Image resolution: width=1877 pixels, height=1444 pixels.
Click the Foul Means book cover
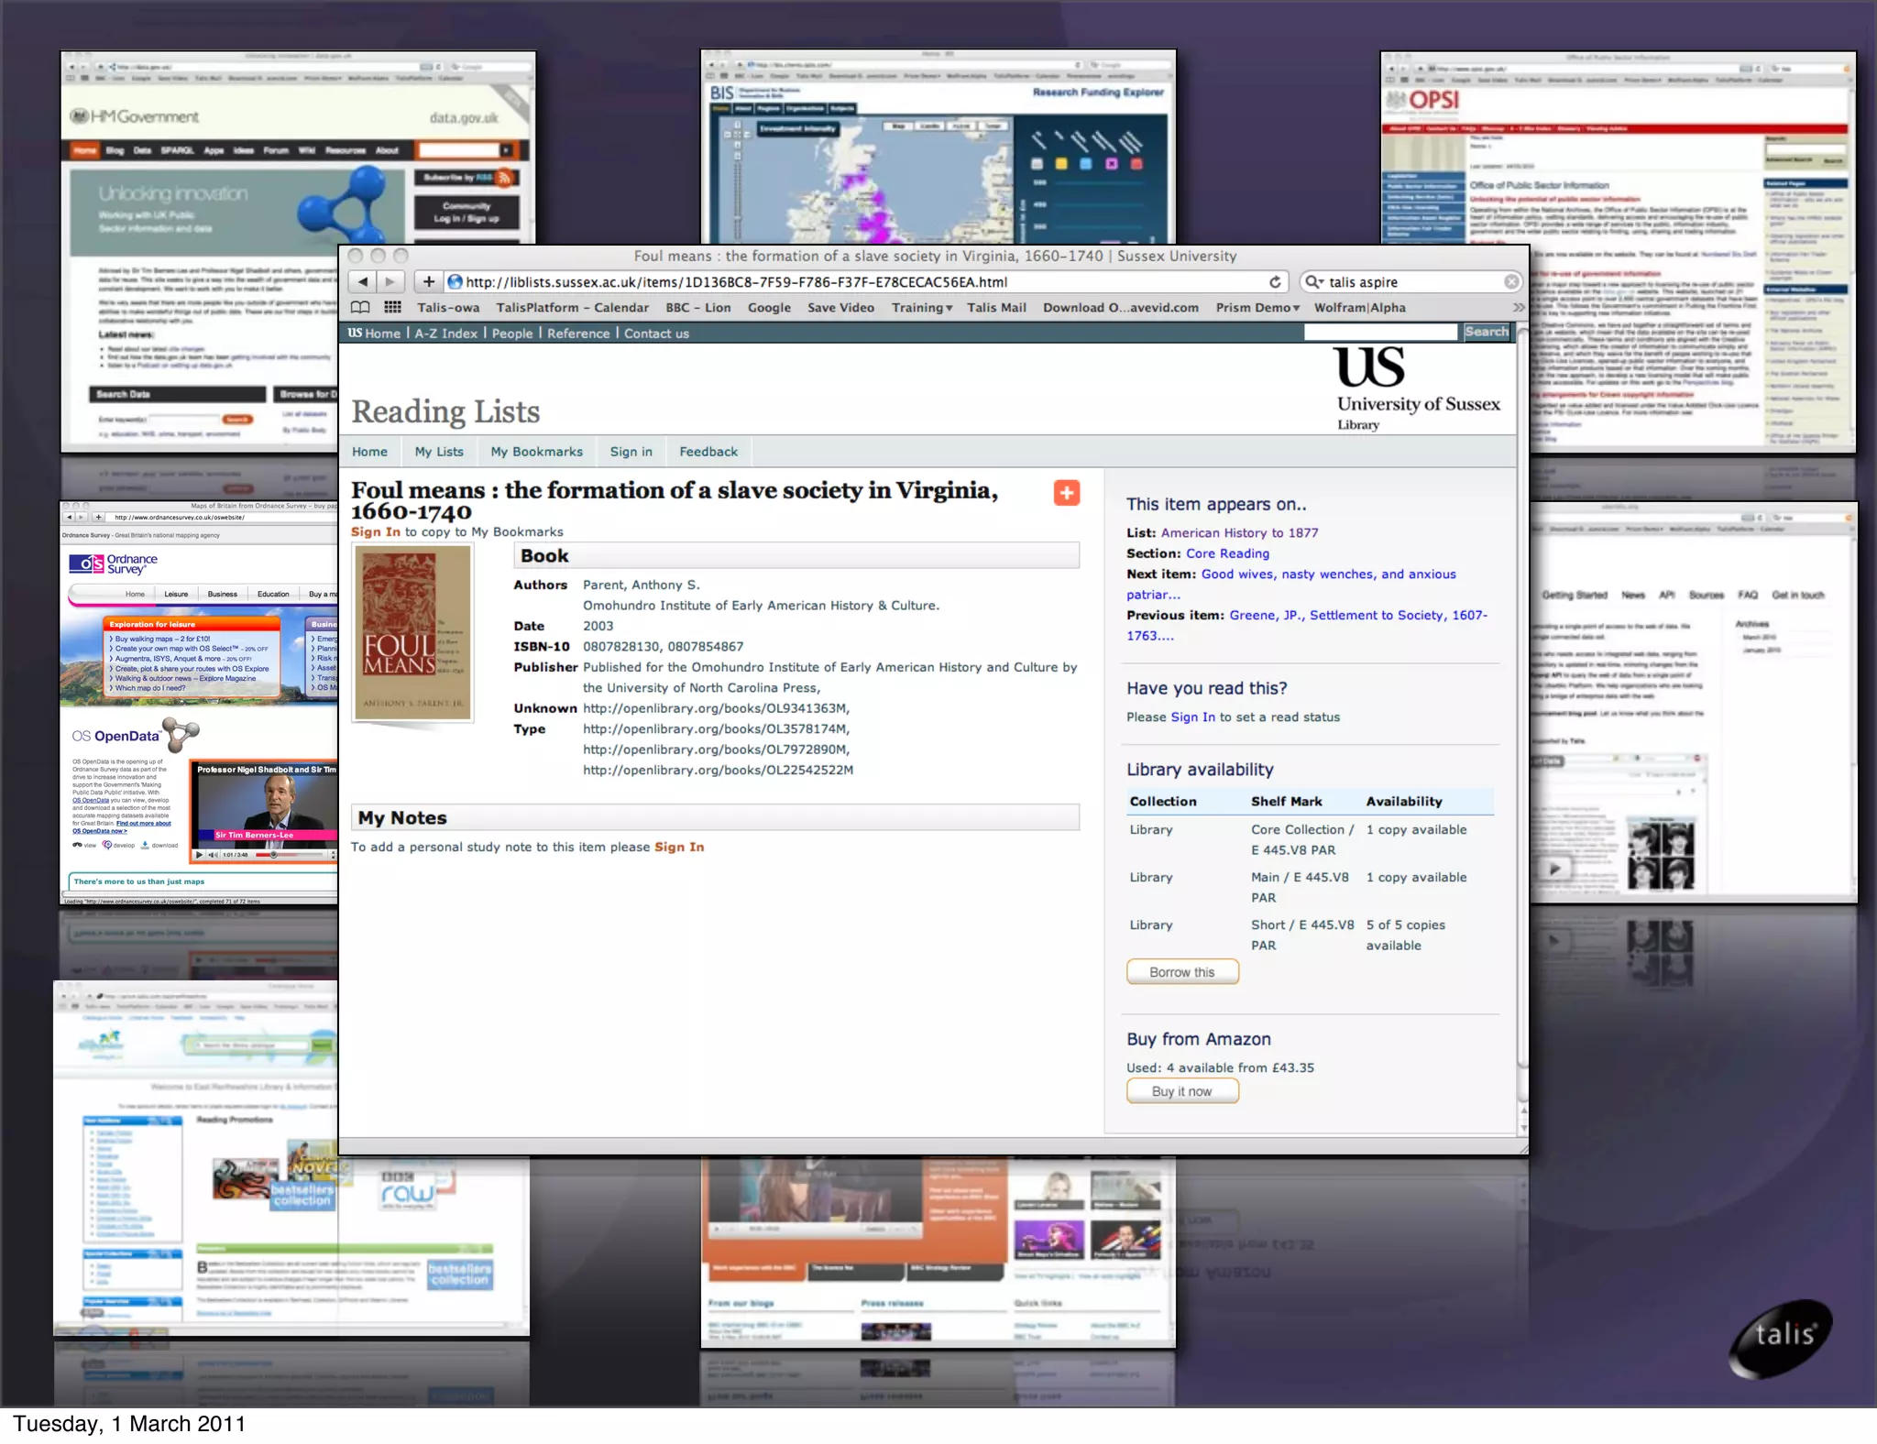tap(412, 633)
